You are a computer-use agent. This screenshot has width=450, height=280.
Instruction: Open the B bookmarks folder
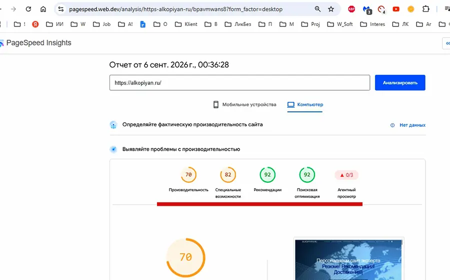pos(211,24)
